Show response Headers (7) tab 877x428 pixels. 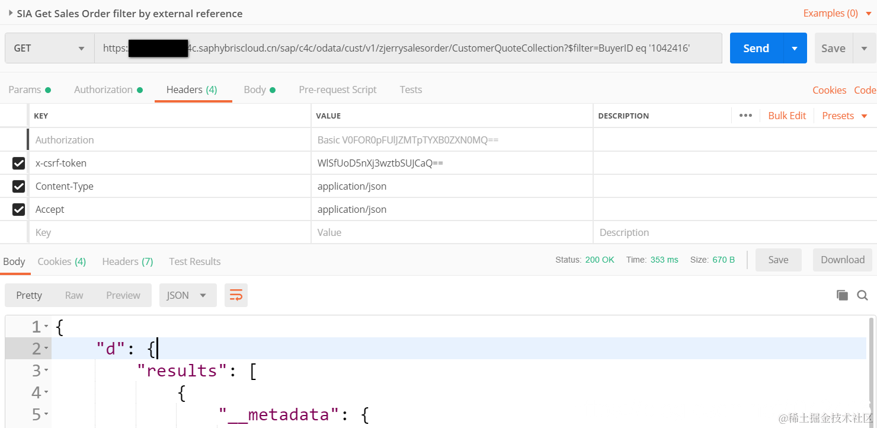tap(127, 261)
